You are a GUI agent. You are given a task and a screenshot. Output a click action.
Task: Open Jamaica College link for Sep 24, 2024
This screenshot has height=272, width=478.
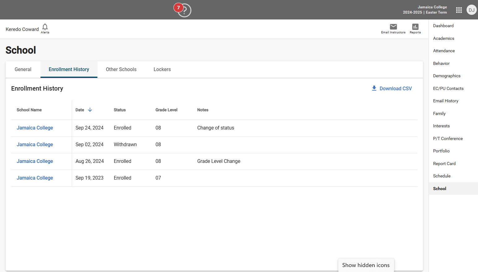tap(35, 128)
